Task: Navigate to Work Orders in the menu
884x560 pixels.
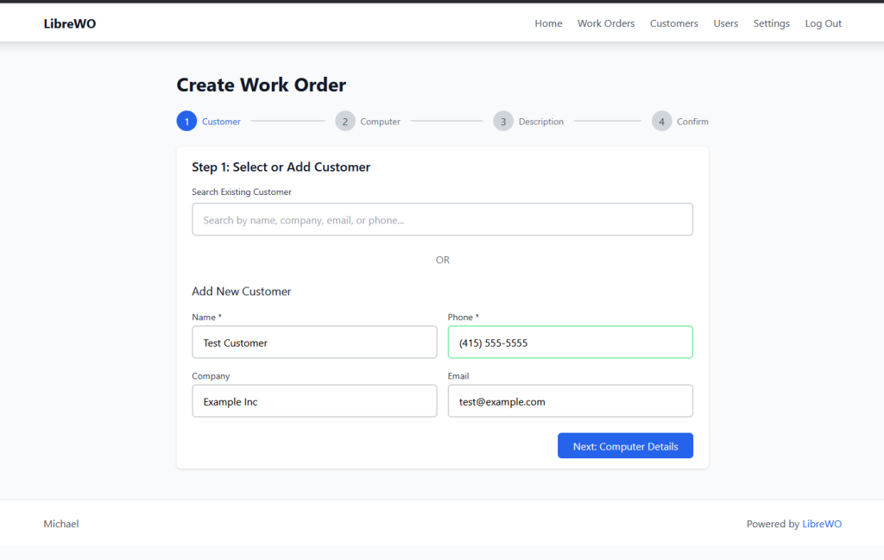Action: (606, 23)
